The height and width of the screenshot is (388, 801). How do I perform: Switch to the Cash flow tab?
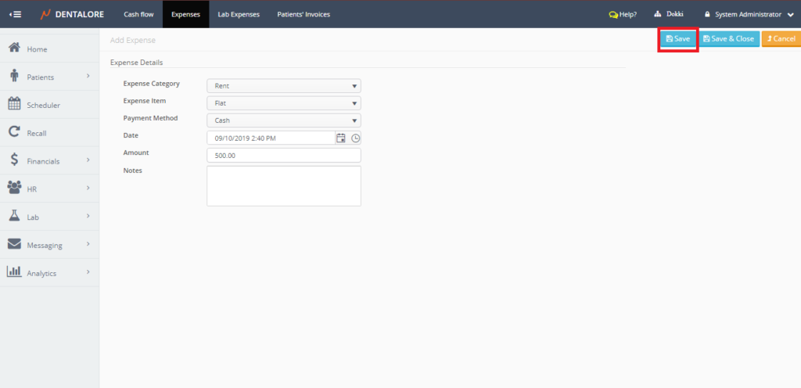[x=137, y=14]
